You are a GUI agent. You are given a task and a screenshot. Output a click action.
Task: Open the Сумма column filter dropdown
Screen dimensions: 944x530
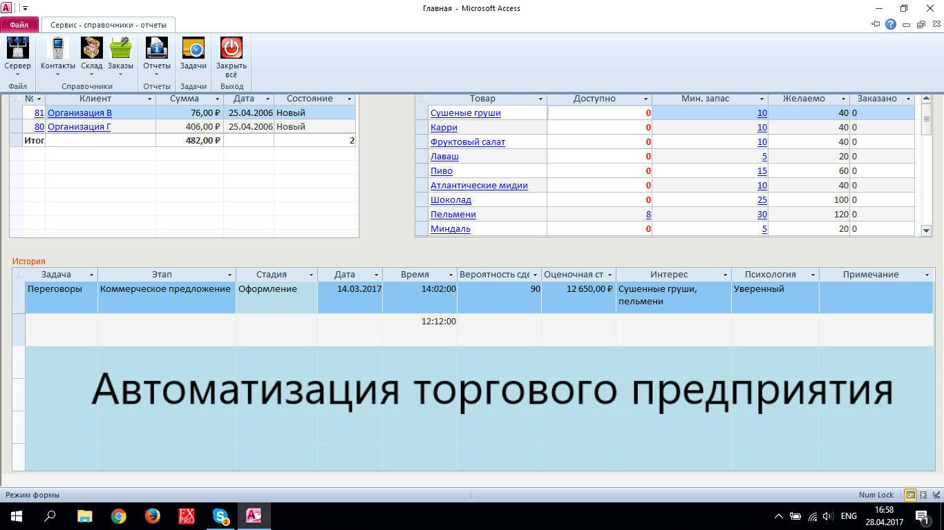click(217, 99)
